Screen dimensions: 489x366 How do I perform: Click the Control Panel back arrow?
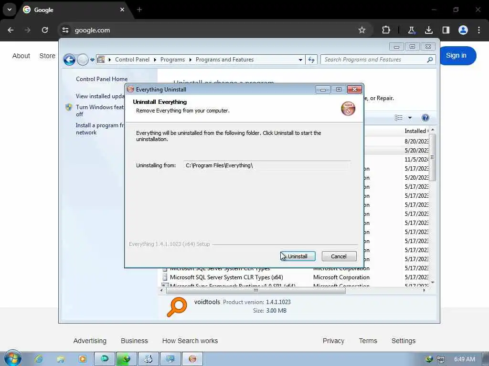click(x=70, y=60)
